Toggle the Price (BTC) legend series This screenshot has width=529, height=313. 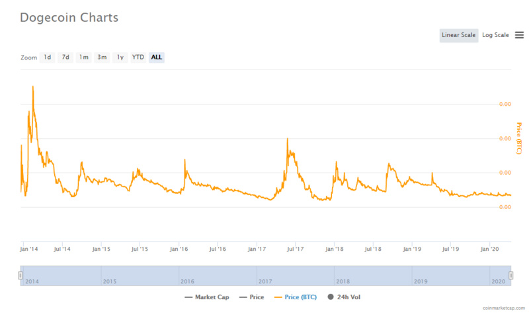pyautogui.click(x=296, y=297)
